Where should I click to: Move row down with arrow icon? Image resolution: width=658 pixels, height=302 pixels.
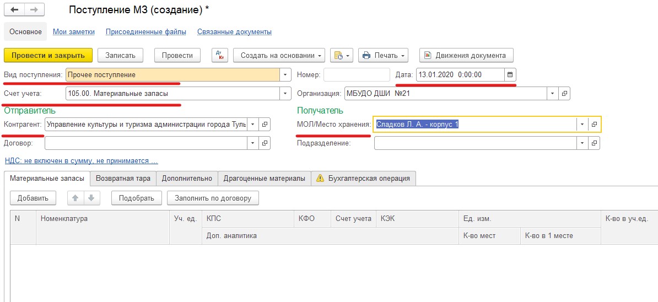click(91, 198)
